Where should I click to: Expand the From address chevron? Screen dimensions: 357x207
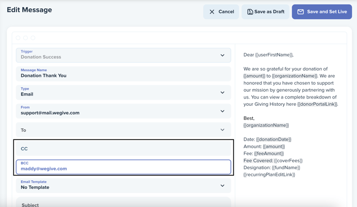[223, 111]
